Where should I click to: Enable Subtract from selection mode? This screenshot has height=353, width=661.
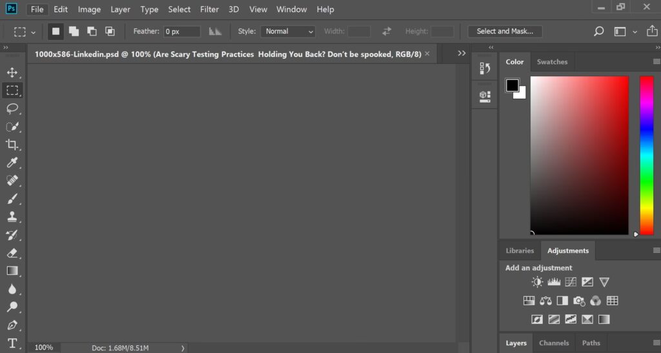[92, 31]
